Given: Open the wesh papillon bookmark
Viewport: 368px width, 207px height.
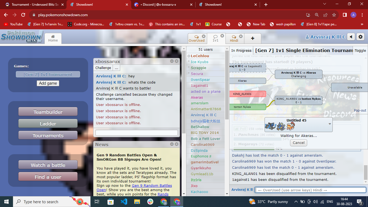Looking at the screenshot, I should point(283,24).
